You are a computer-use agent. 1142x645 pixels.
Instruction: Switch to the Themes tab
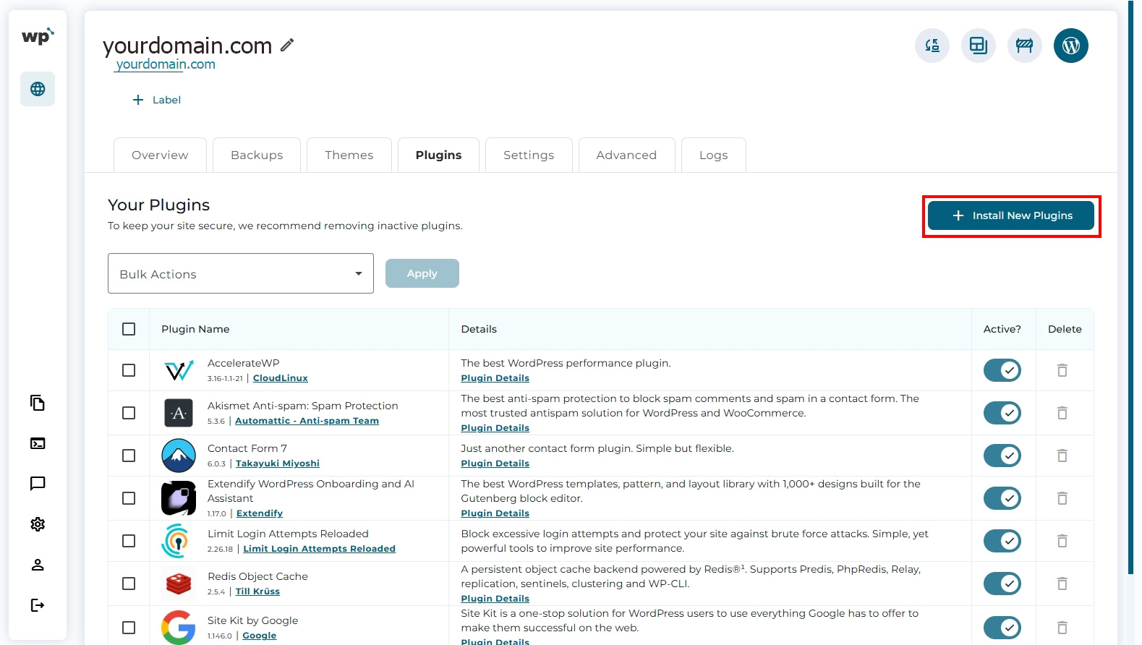(349, 155)
